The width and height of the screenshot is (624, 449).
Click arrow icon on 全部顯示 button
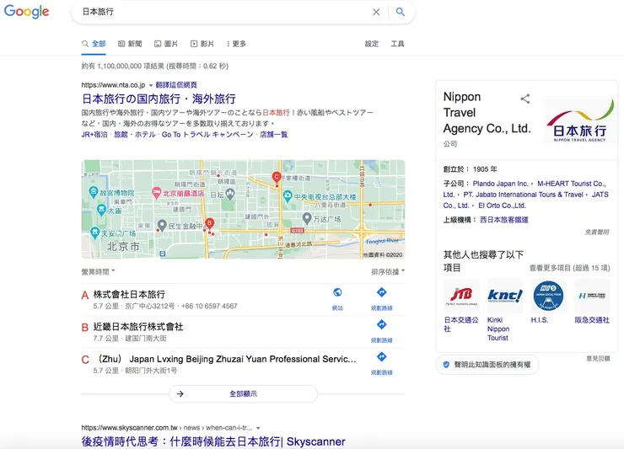(x=180, y=393)
